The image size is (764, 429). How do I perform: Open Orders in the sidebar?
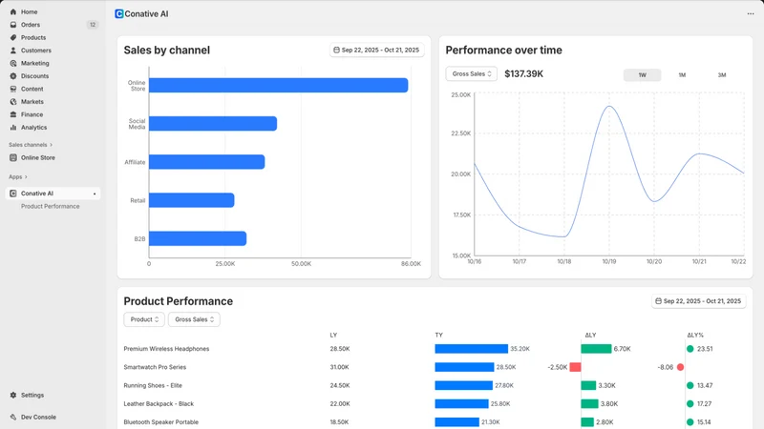click(31, 25)
